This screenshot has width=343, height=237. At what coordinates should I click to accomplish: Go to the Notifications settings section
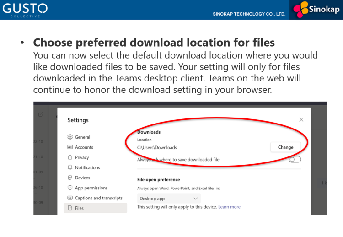tap(87, 167)
